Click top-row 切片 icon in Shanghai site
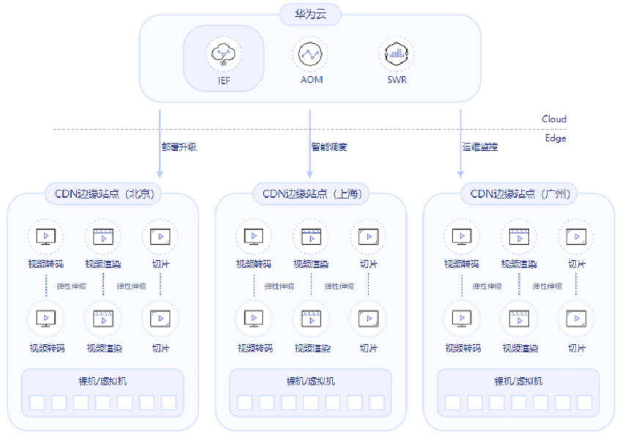 pyautogui.click(x=369, y=237)
